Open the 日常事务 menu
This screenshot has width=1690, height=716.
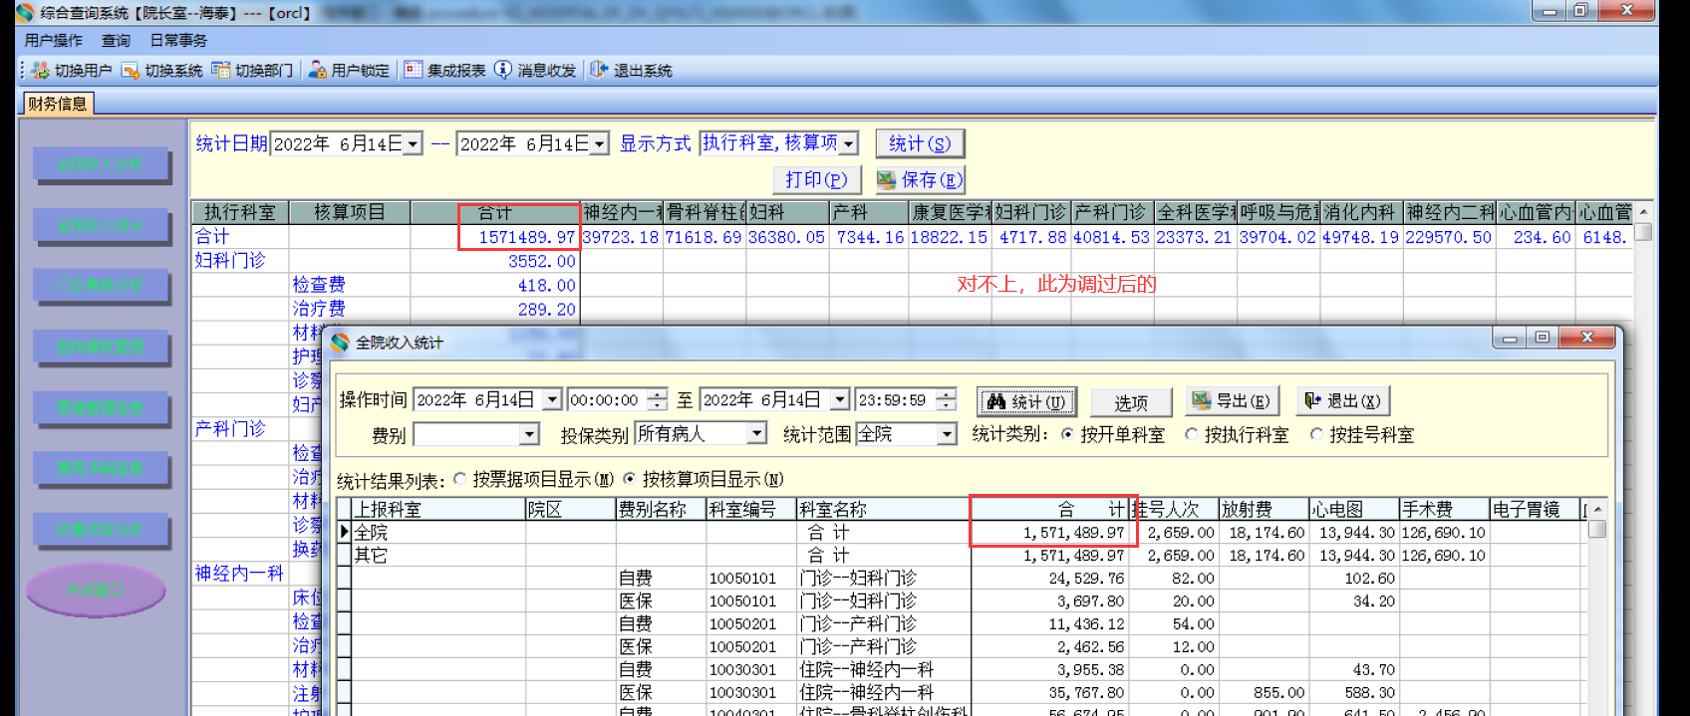point(178,41)
